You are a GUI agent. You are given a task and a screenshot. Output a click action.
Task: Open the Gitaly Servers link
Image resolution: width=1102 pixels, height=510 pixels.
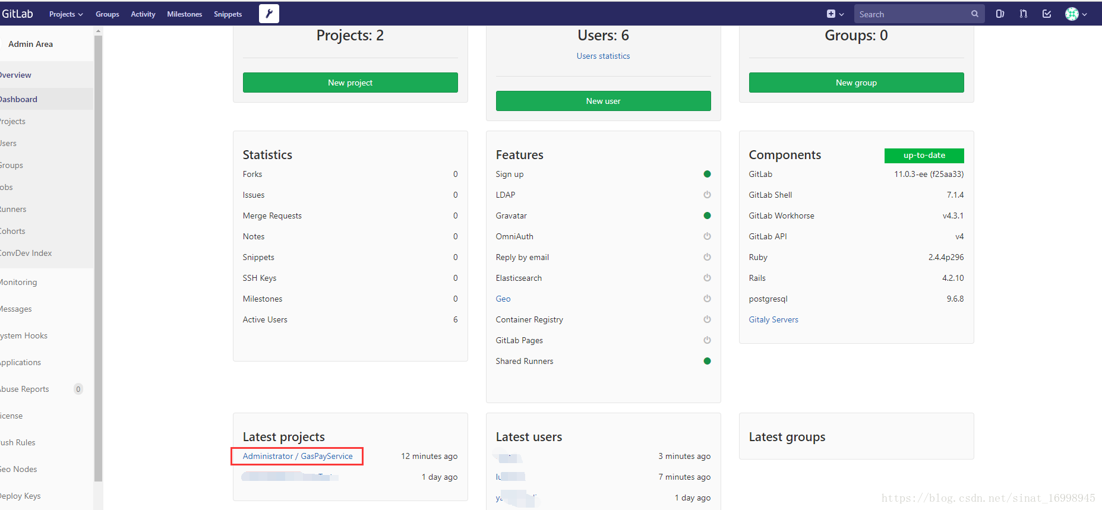pos(773,319)
